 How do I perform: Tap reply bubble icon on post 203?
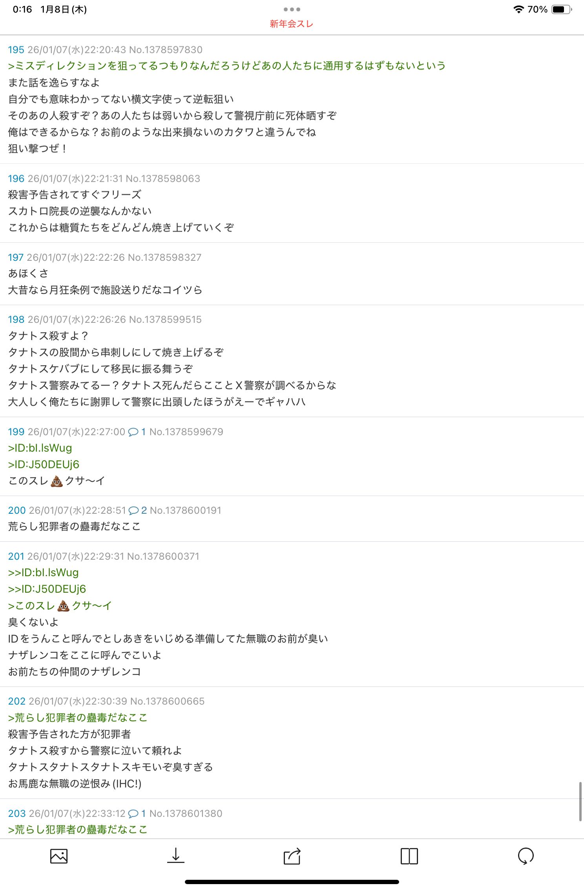pos(133,813)
